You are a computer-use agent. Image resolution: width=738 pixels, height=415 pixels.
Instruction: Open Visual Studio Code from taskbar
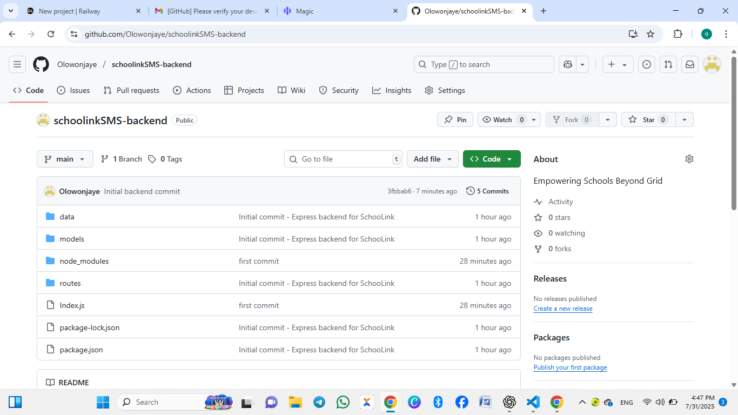[533, 402]
